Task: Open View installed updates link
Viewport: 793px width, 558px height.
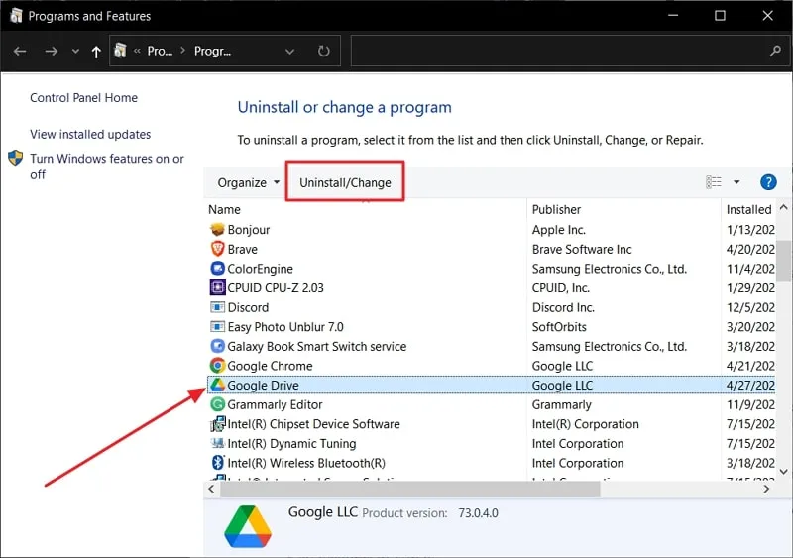Action: (90, 135)
